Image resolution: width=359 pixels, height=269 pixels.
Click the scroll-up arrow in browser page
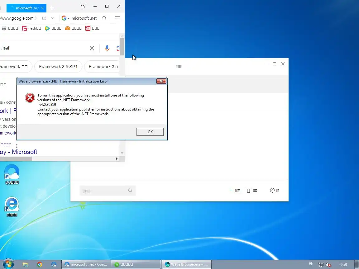[122, 36]
